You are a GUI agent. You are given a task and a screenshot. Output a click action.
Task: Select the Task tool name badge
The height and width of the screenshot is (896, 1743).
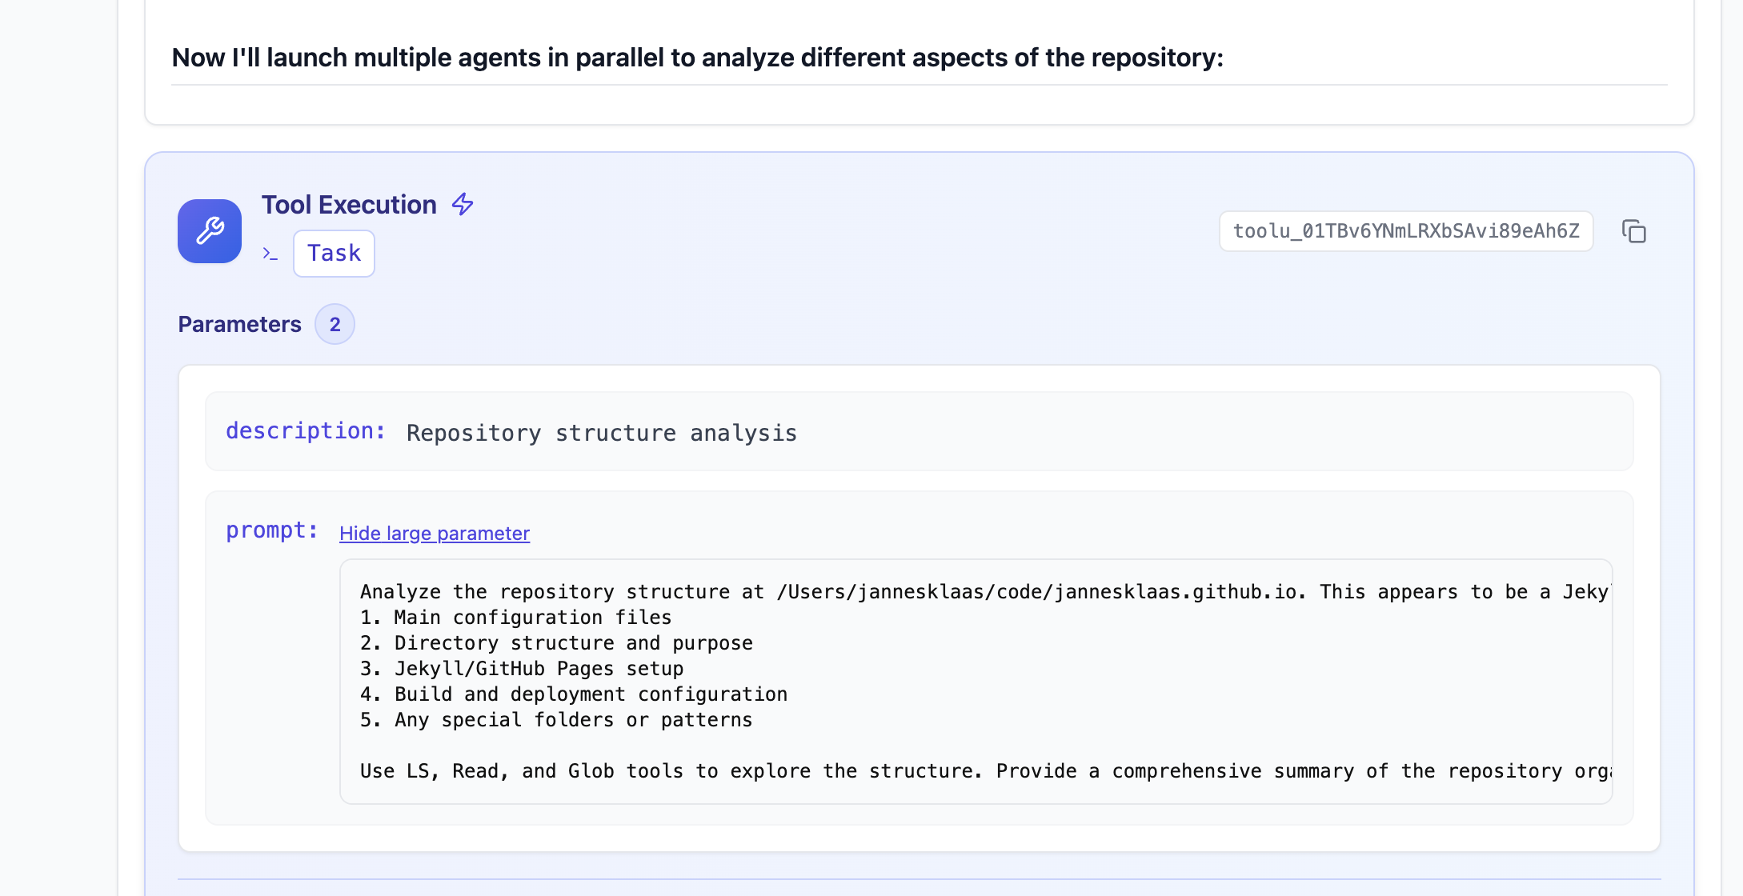(x=334, y=254)
